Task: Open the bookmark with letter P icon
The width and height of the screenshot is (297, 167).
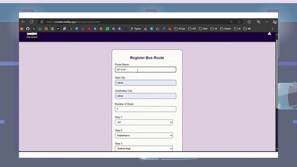Action: (64, 29)
